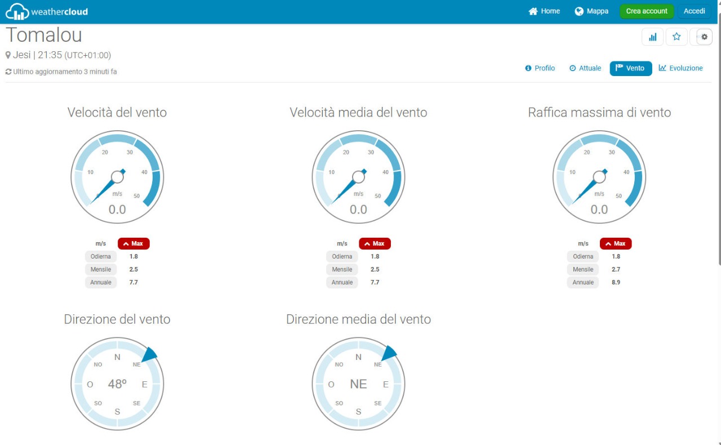This screenshot has width=721, height=445.
Task: Select the Vento tab
Action: [x=630, y=68]
